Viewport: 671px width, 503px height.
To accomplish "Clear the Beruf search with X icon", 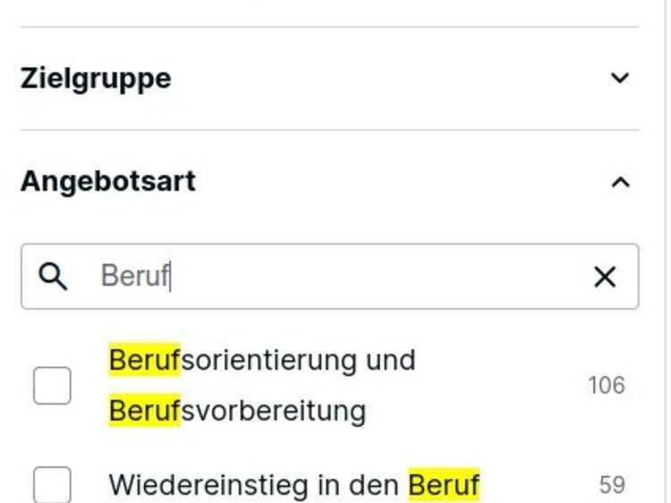I will 605,277.
